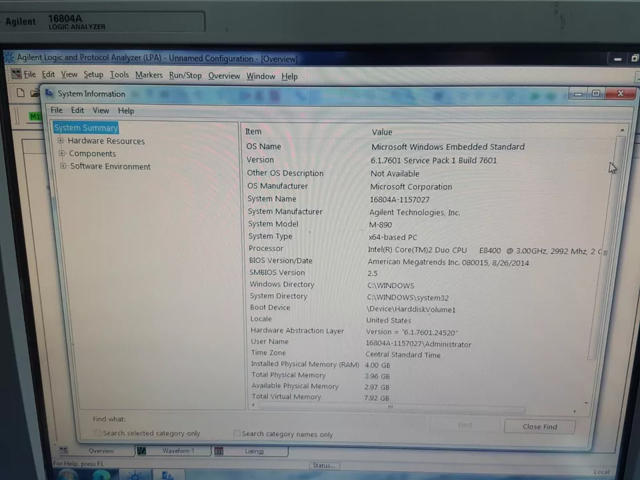Open the LPA View menu

coord(69,74)
